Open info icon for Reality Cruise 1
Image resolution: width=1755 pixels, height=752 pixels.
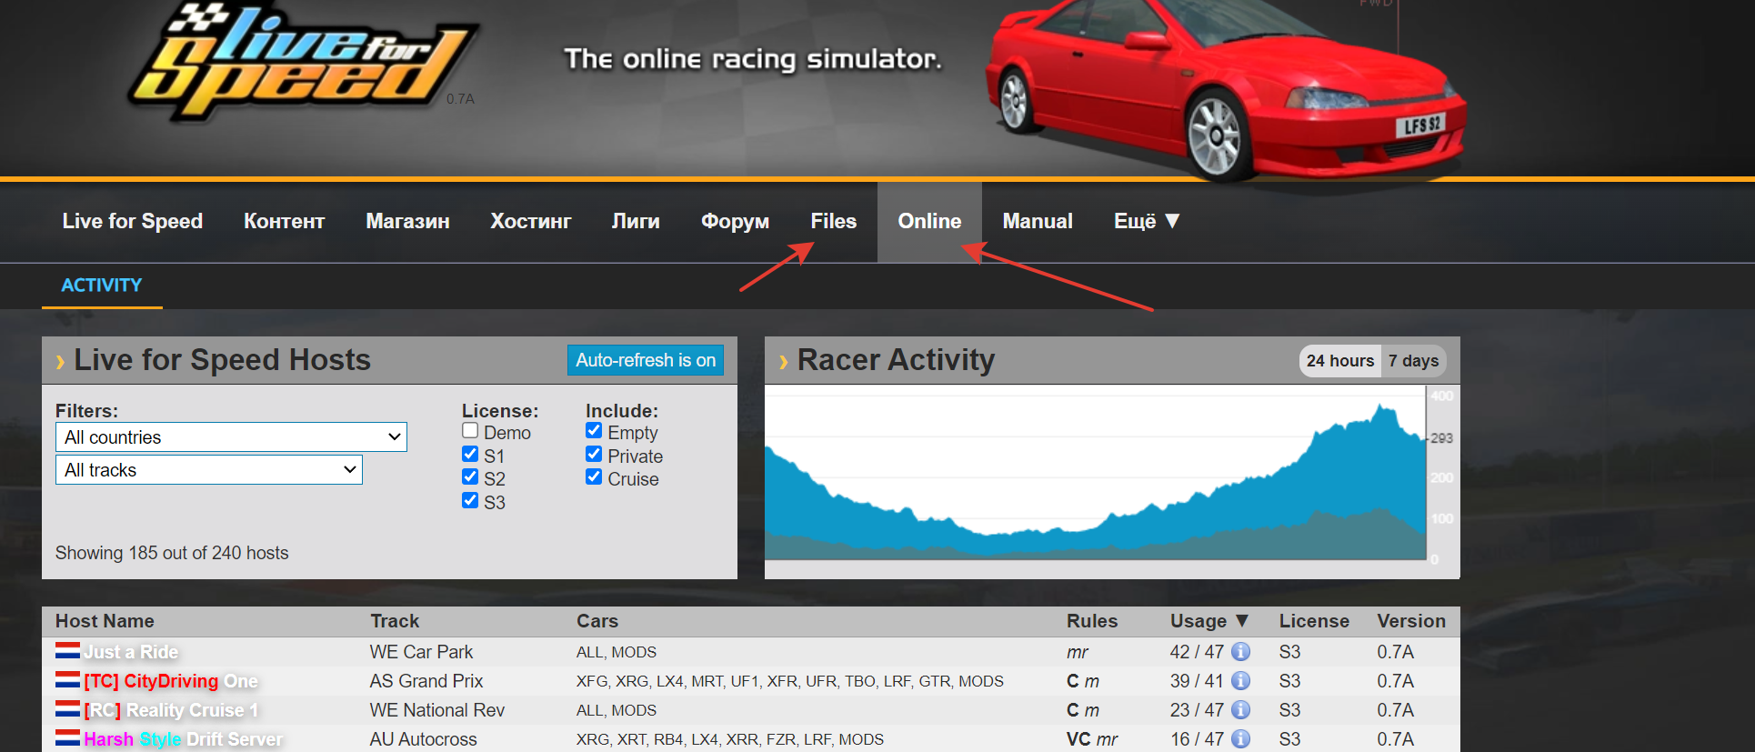click(1240, 710)
